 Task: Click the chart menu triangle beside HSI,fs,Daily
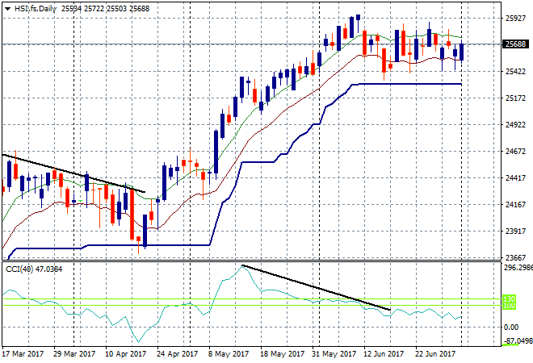7,9
